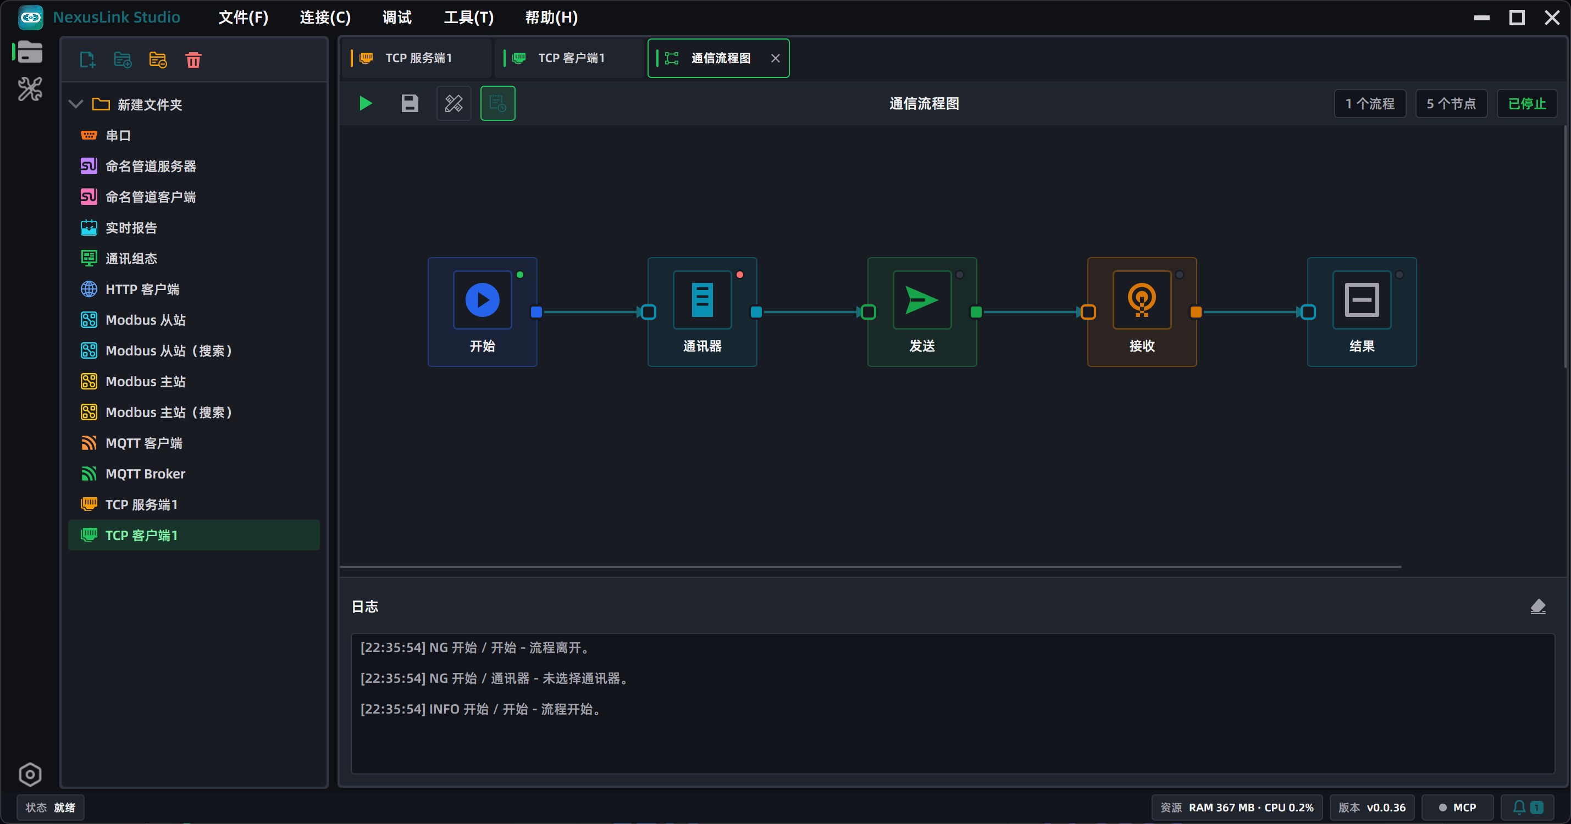Toggle the MCP status indicator
The height and width of the screenshot is (824, 1571).
click(1457, 807)
